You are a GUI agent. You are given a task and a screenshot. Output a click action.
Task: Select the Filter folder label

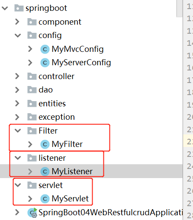tap(48, 131)
